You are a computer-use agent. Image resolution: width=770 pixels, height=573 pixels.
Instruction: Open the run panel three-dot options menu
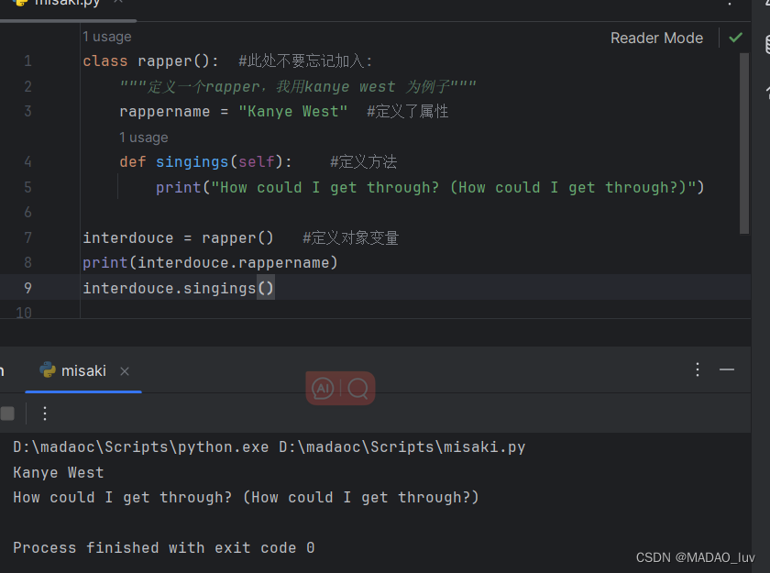(x=697, y=370)
